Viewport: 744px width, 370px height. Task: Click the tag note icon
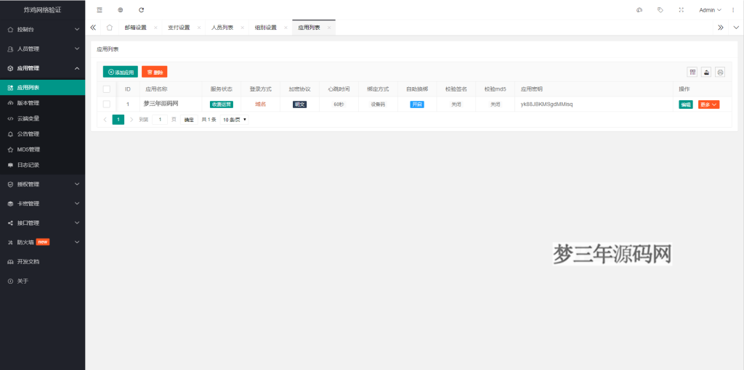(x=660, y=10)
